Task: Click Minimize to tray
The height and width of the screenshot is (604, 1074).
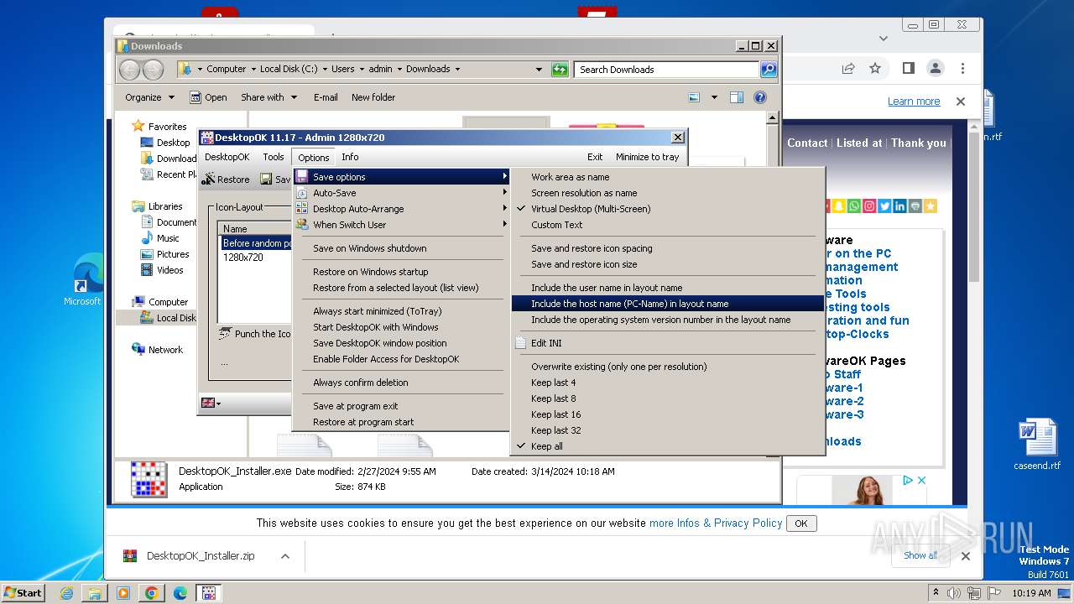Action: click(x=647, y=157)
